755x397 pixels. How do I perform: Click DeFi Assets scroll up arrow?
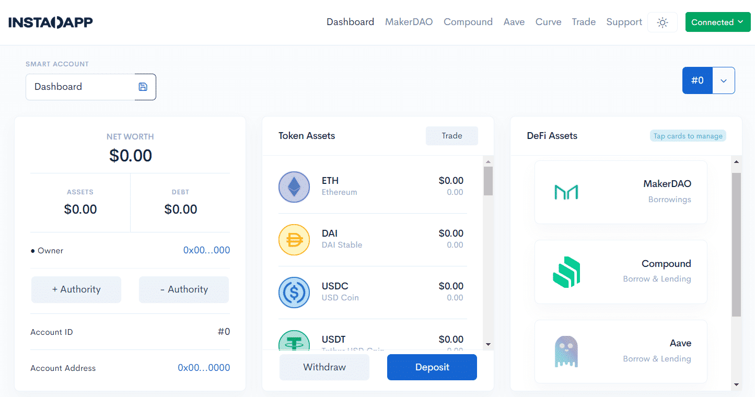coord(736,161)
